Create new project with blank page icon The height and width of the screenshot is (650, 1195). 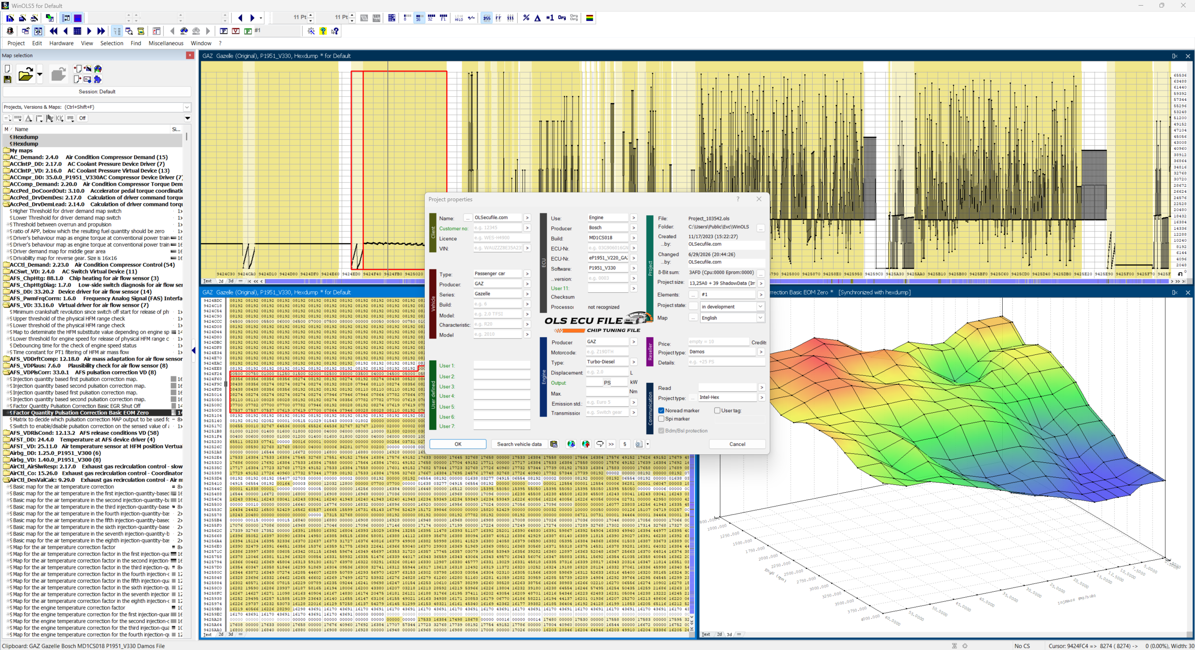pyautogui.click(x=7, y=69)
